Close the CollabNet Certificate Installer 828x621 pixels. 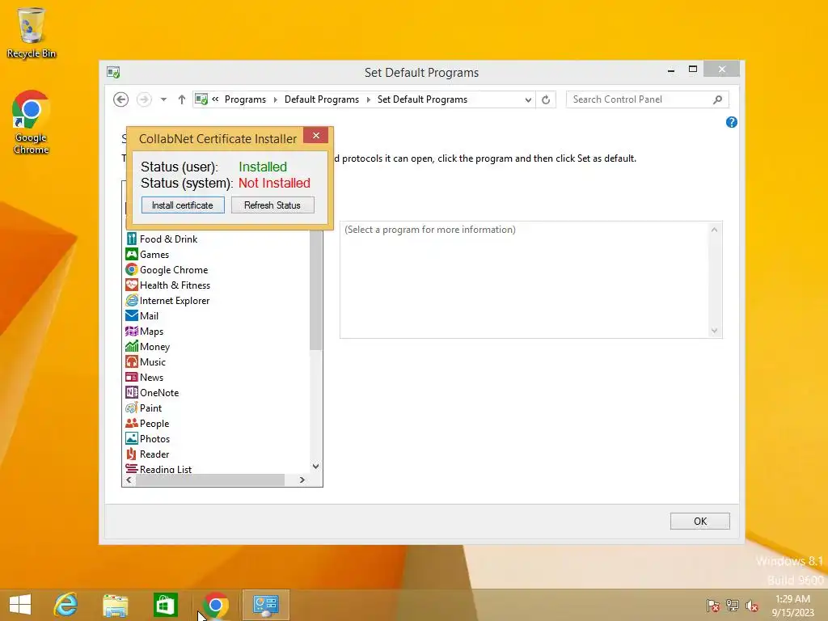pyautogui.click(x=316, y=136)
